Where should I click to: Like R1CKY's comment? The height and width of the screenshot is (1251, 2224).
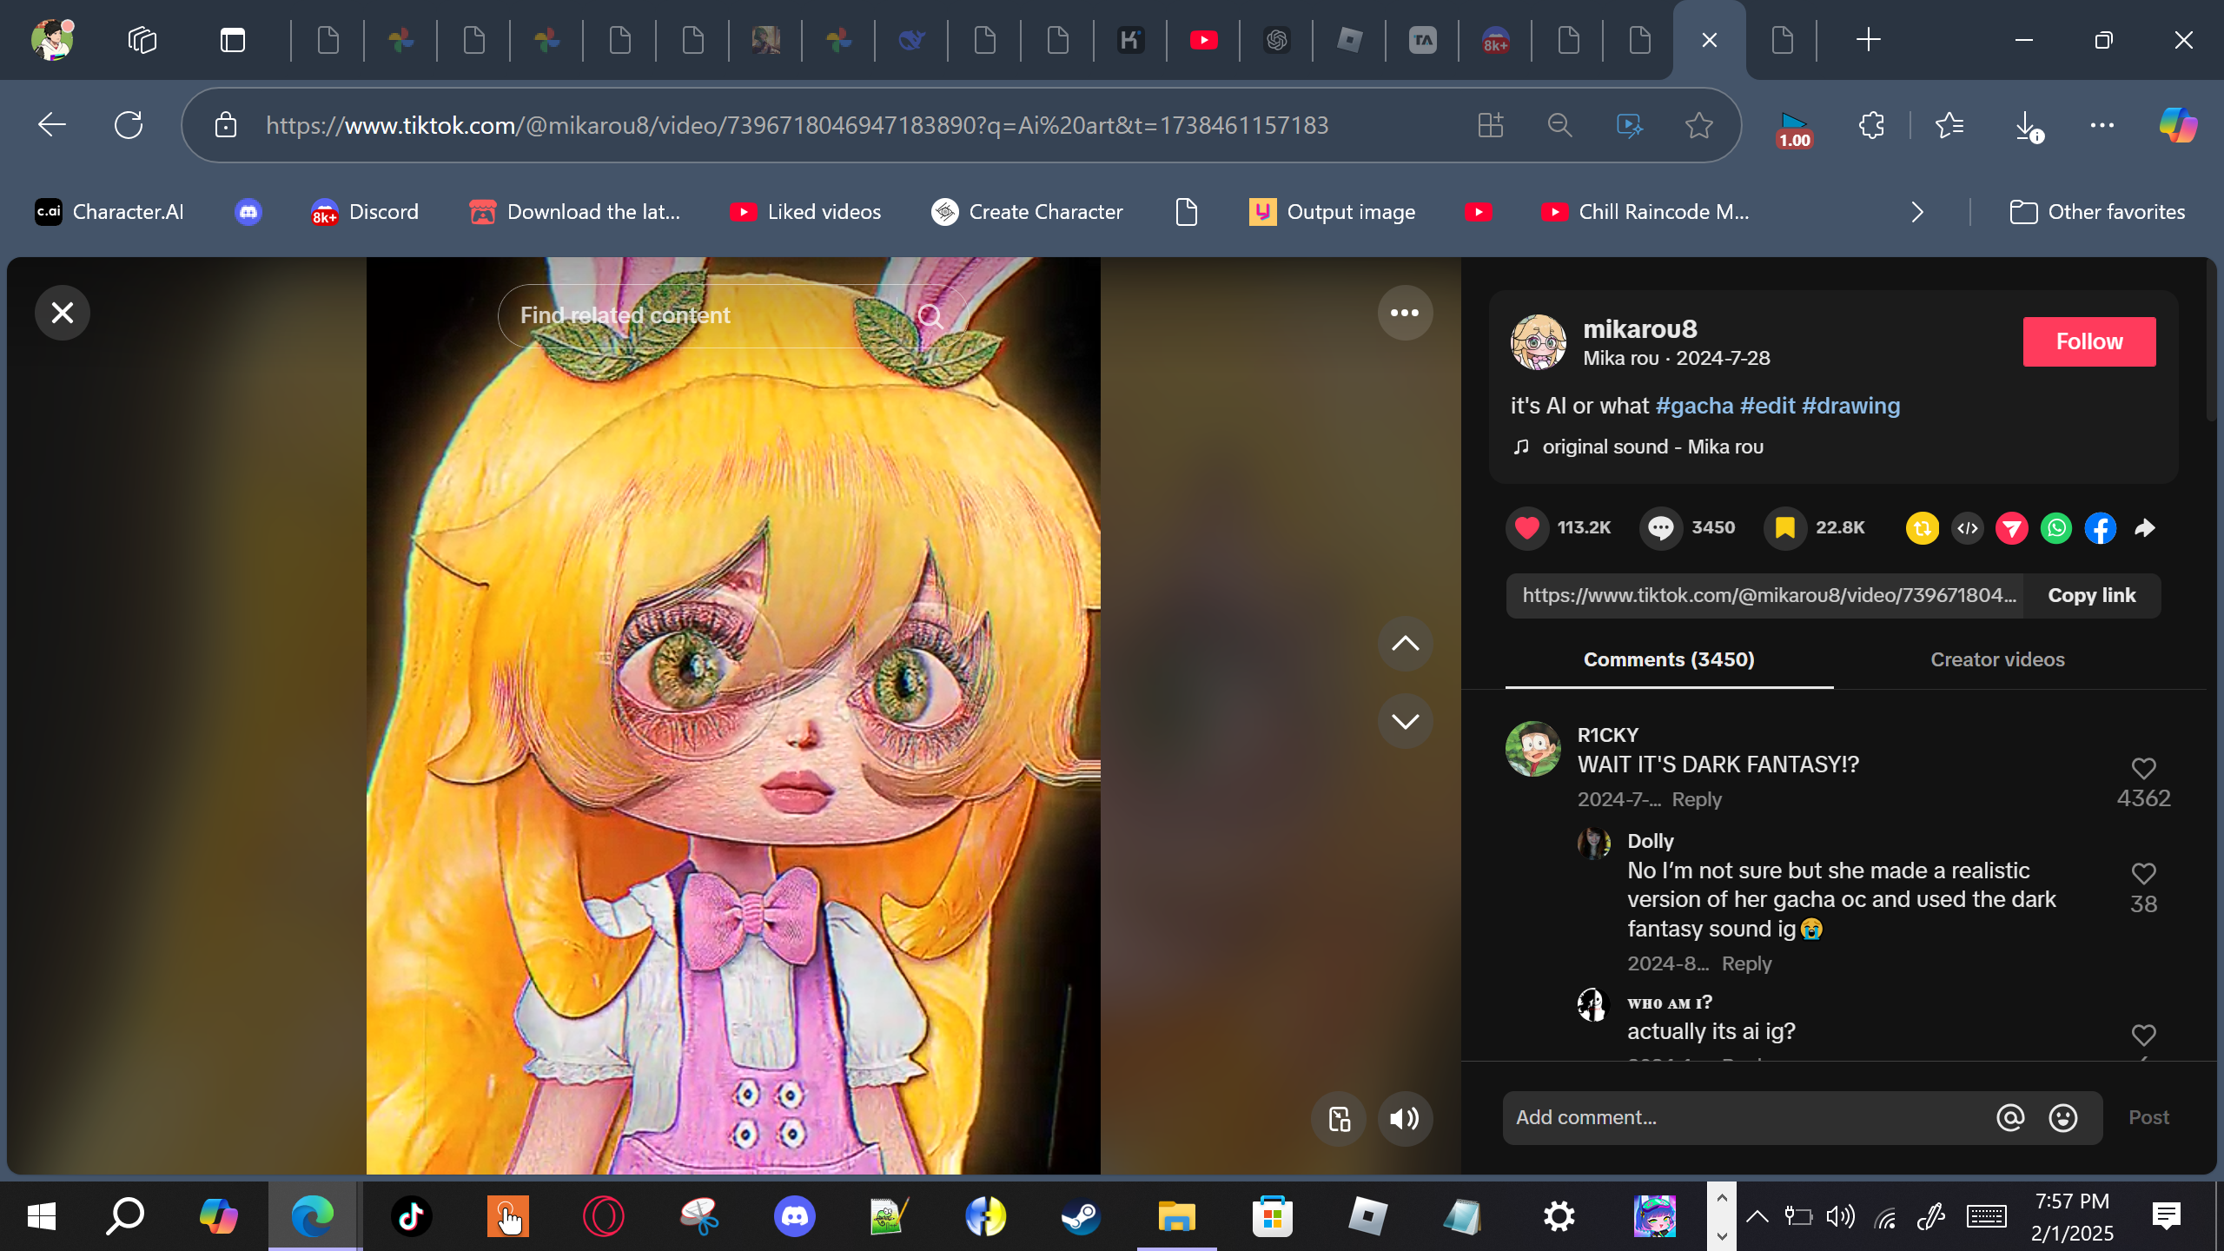pyautogui.click(x=2143, y=769)
